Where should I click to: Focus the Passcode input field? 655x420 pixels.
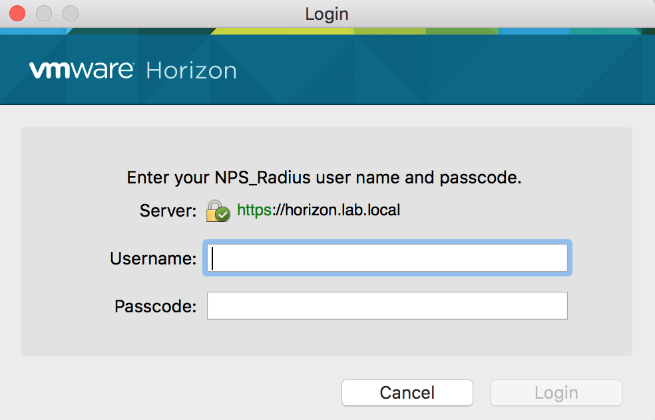click(x=387, y=306)
